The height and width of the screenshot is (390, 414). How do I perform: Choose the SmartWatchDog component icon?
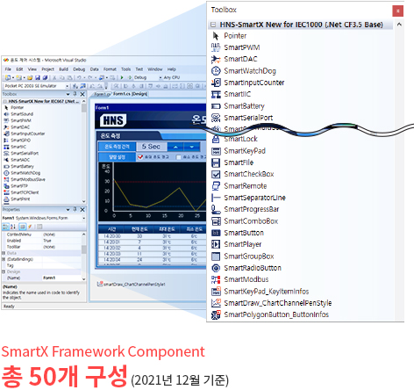point(216,71)
